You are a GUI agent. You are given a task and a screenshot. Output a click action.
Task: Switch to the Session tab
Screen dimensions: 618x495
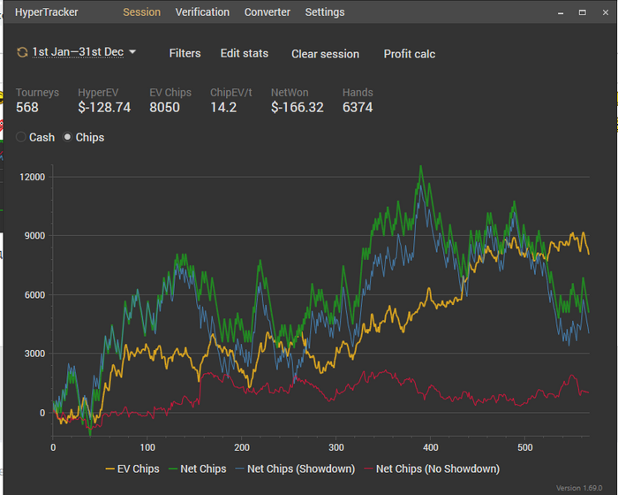[x=141, y=12]
